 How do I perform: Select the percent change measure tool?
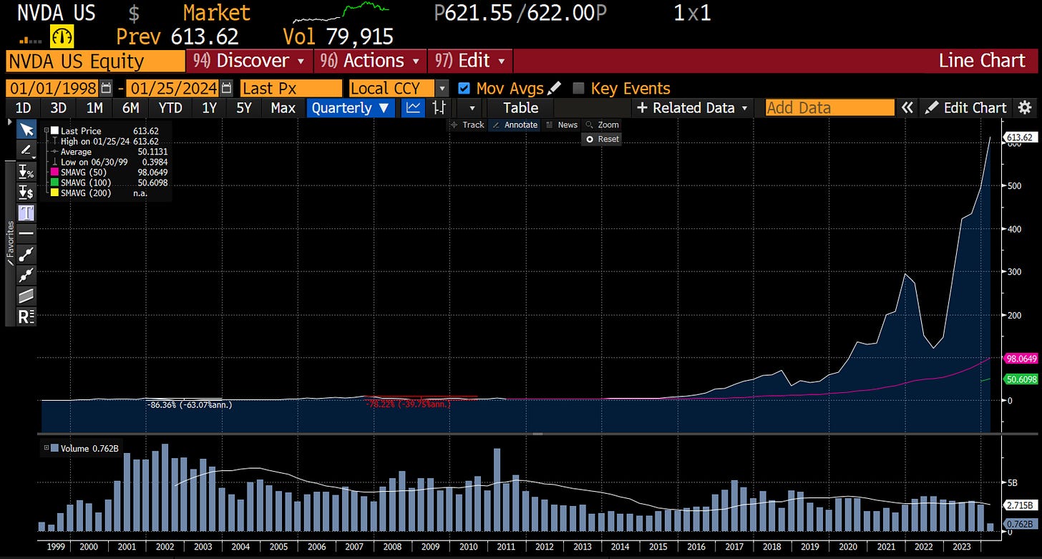26,172
